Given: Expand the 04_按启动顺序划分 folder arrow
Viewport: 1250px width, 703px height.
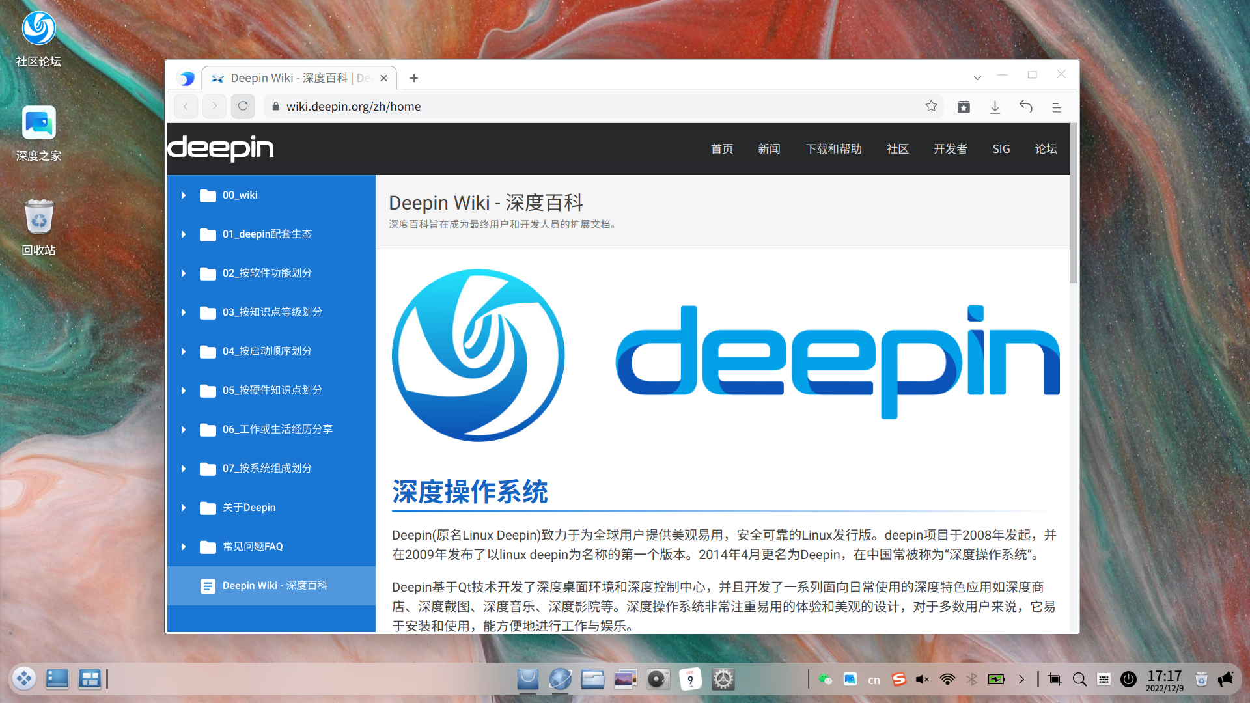Looking at the screenshot, I should tap(184, 351).
